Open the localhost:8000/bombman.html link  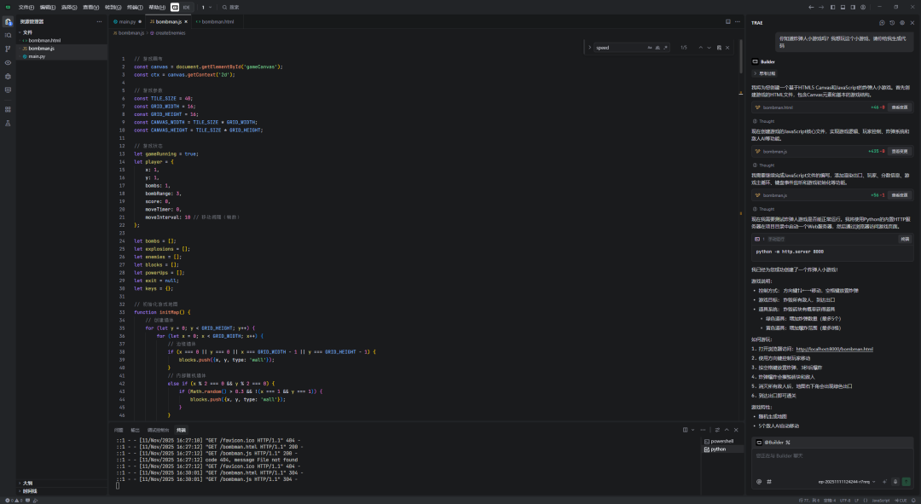tap(834, 349)
